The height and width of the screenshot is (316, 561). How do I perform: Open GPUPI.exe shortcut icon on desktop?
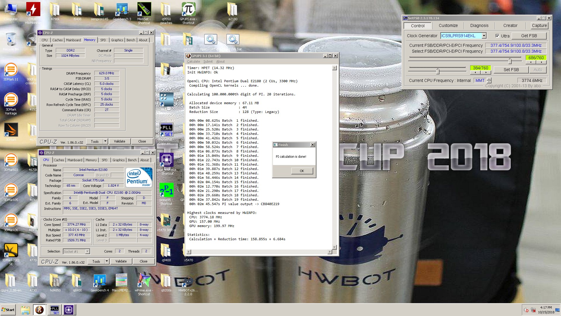point(188,13)
